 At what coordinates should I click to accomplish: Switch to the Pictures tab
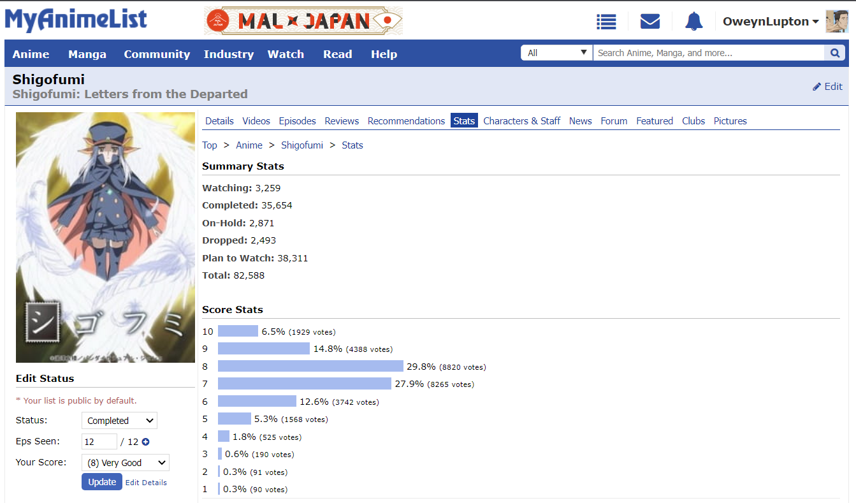coord(730,121)
